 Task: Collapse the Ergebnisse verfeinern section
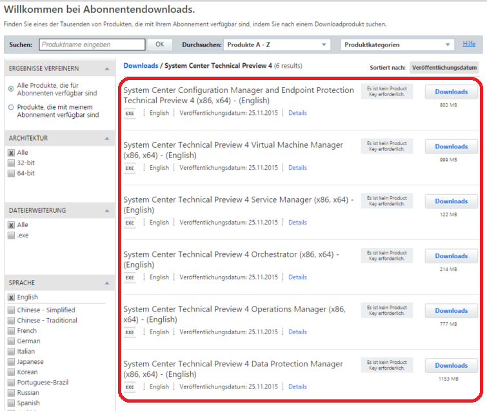(107, 68)
